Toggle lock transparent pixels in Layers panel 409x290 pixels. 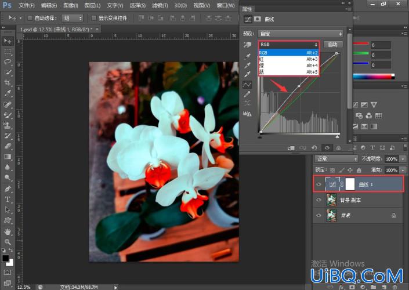[x=332, y=171]
